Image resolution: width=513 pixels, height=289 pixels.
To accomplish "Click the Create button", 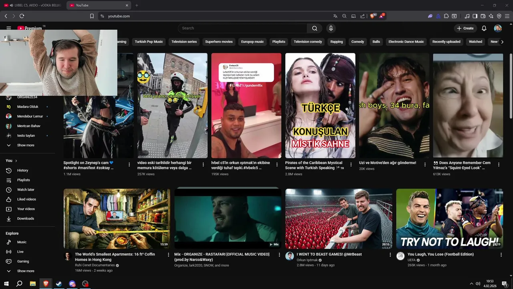I will (465, 28).
